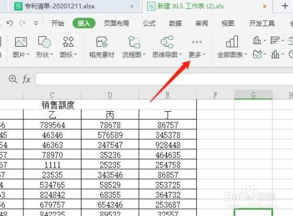Viewport: 293px width, 216px height.
Task: Switch to the 数据 ribbon tab
Action: 175,23
